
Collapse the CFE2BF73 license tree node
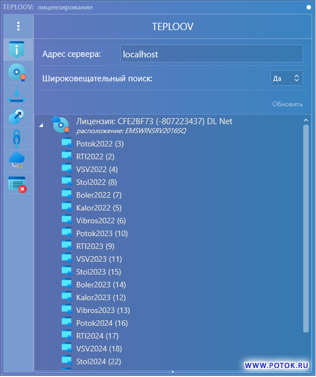41,125
